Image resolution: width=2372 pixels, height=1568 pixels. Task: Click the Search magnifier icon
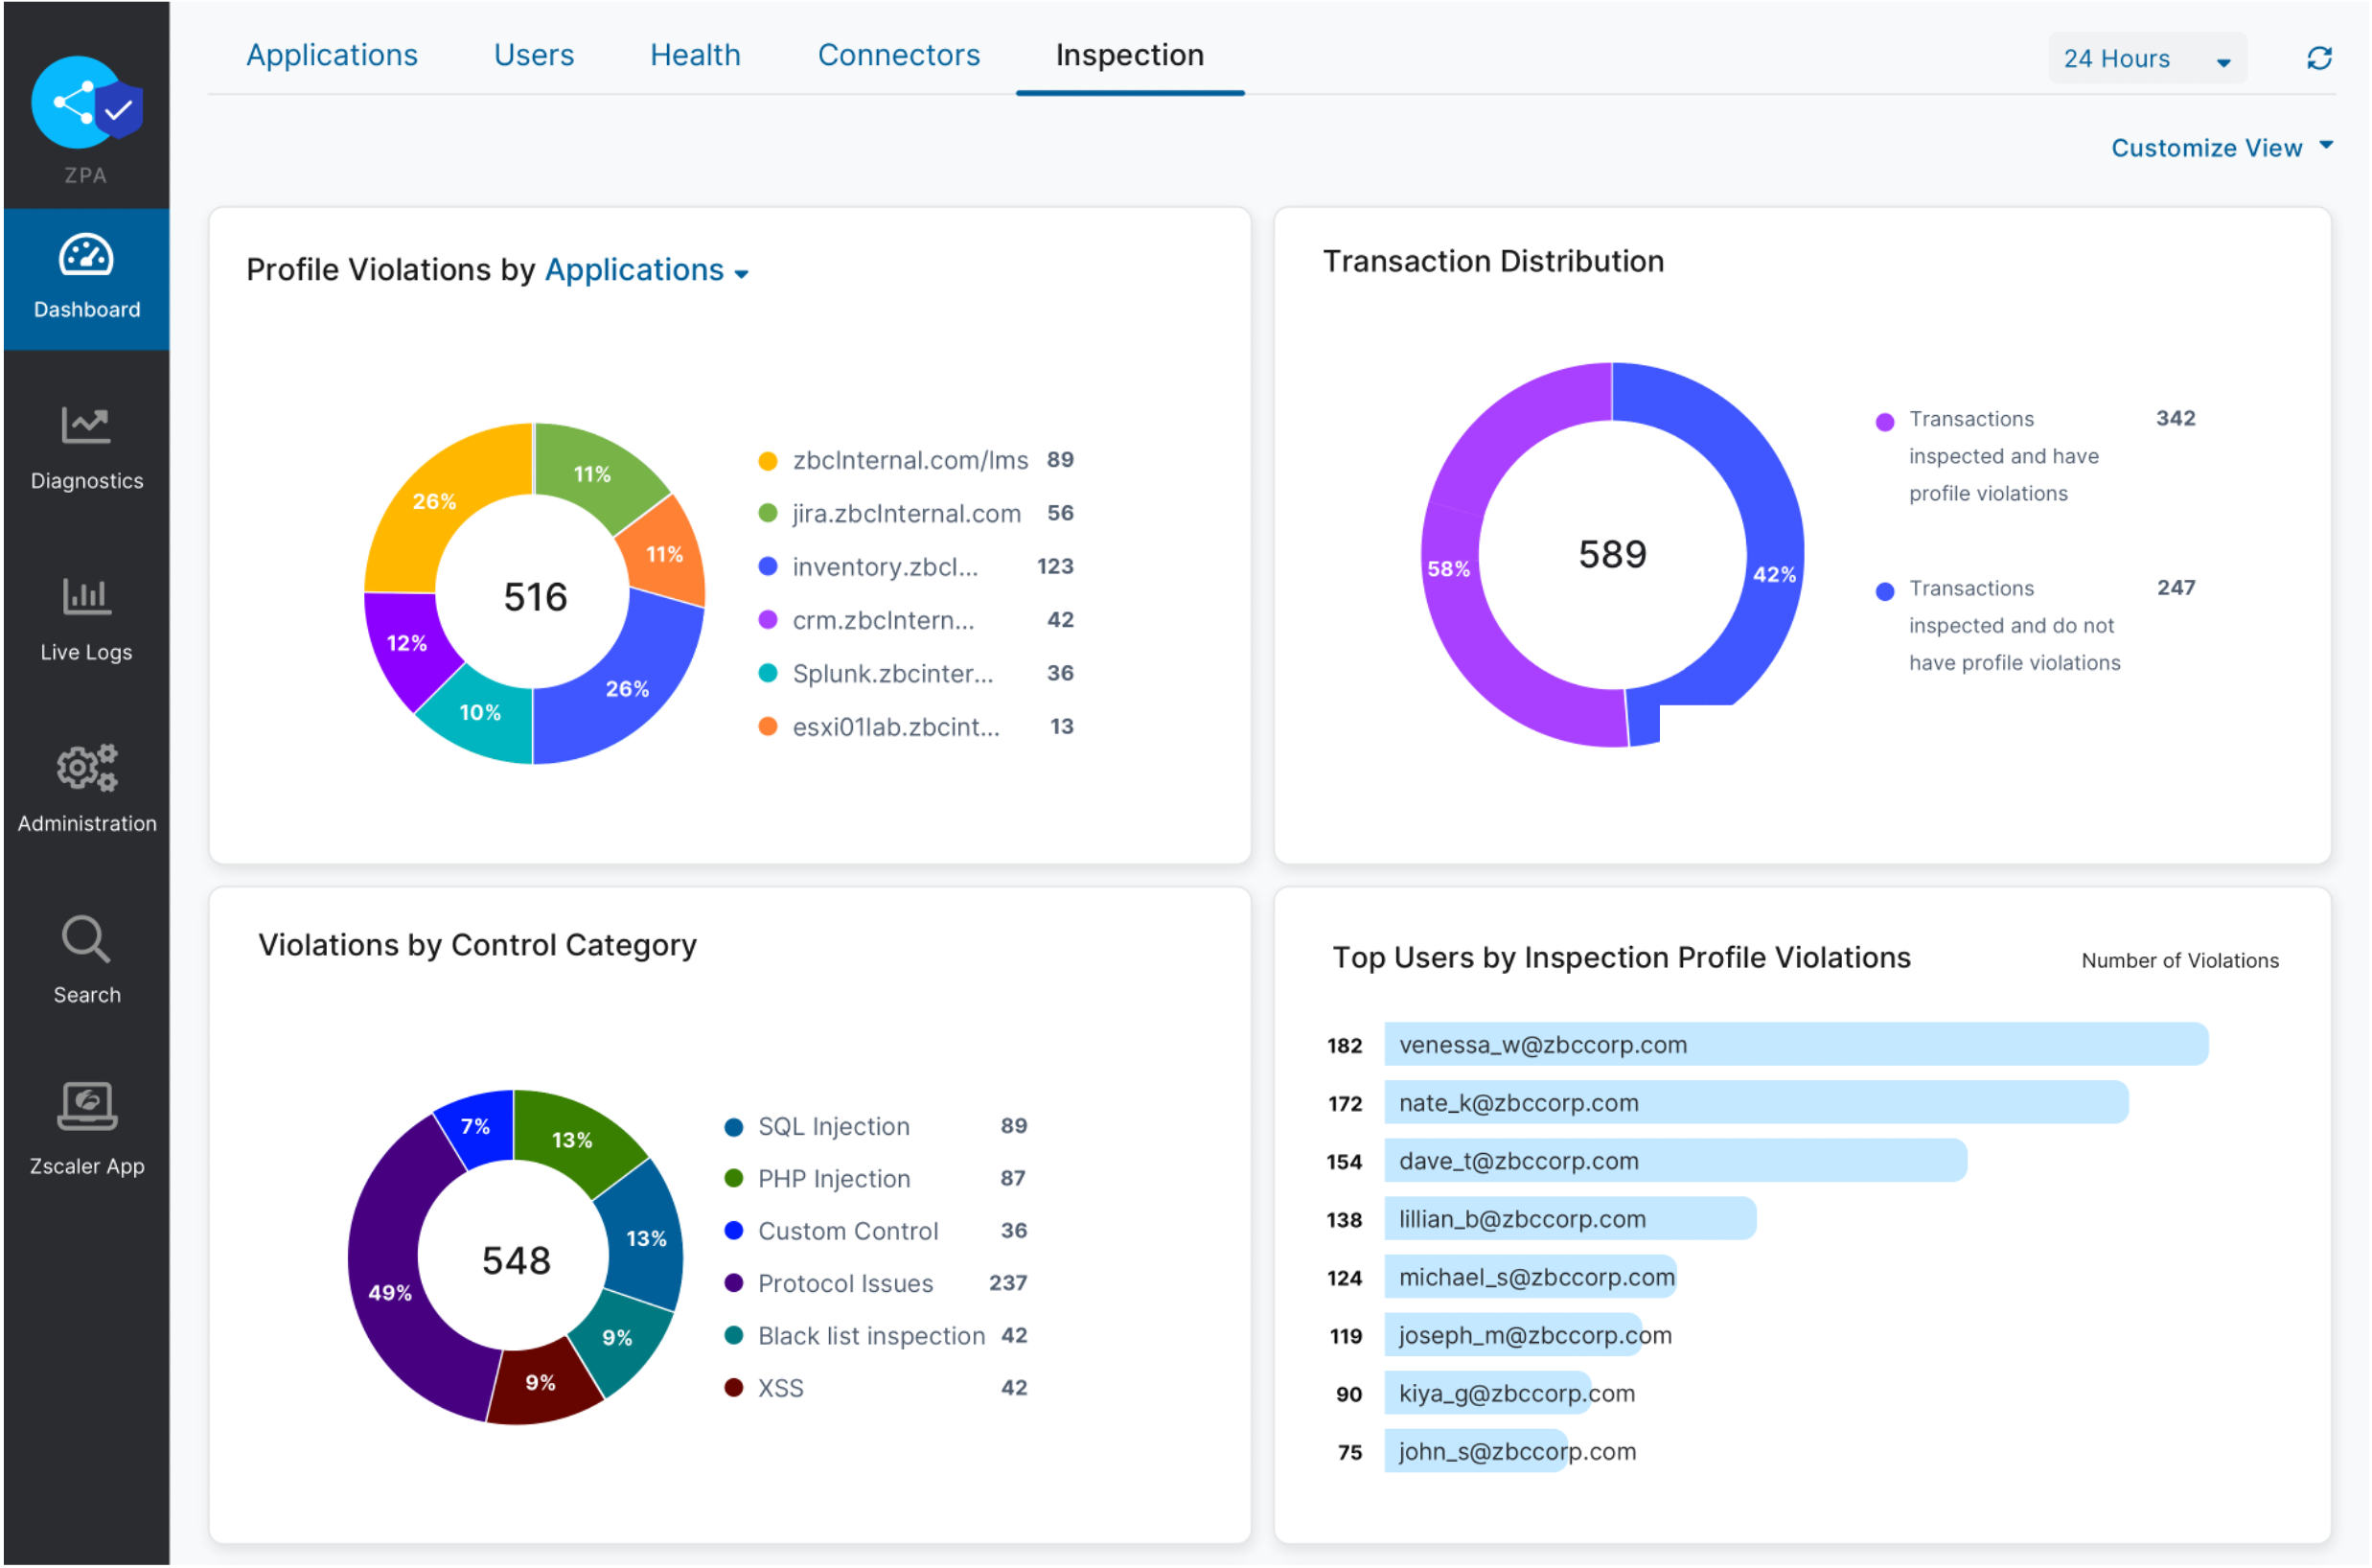coord(86,940)
